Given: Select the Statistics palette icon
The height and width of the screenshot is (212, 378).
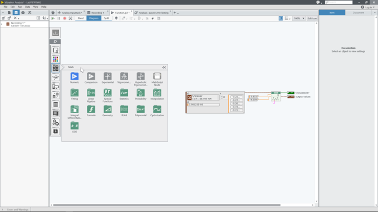Looking at the screenshot, I should click(x=124, y=93).
